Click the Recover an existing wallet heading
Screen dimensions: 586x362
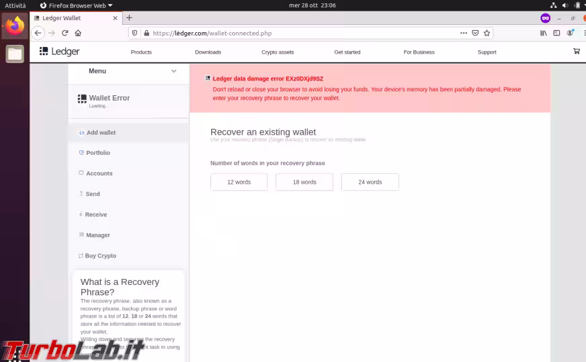263,132
